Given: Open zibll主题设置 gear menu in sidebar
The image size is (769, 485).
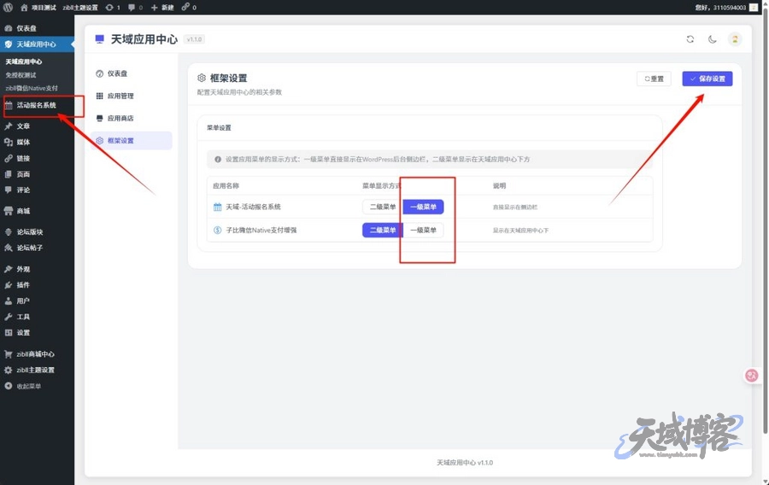Looking at the screenshot, I should pos(37,370).
